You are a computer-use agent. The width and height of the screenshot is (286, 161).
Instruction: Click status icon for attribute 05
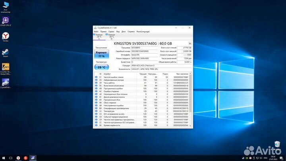point(96,80)
